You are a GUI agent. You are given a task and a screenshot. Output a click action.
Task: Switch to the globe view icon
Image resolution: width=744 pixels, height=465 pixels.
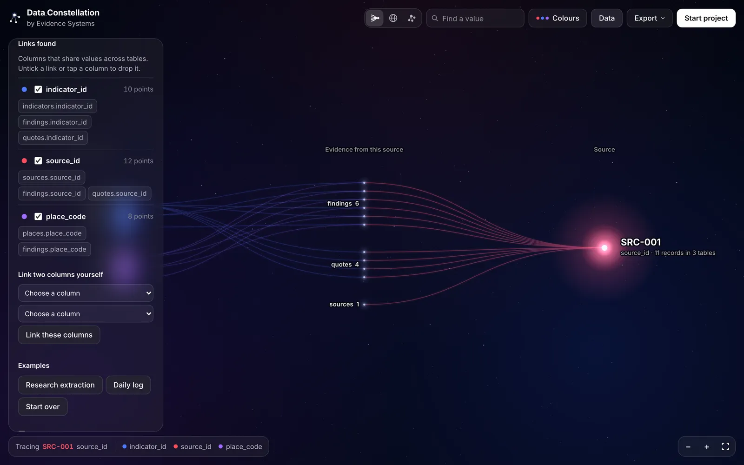coord(393,18)
